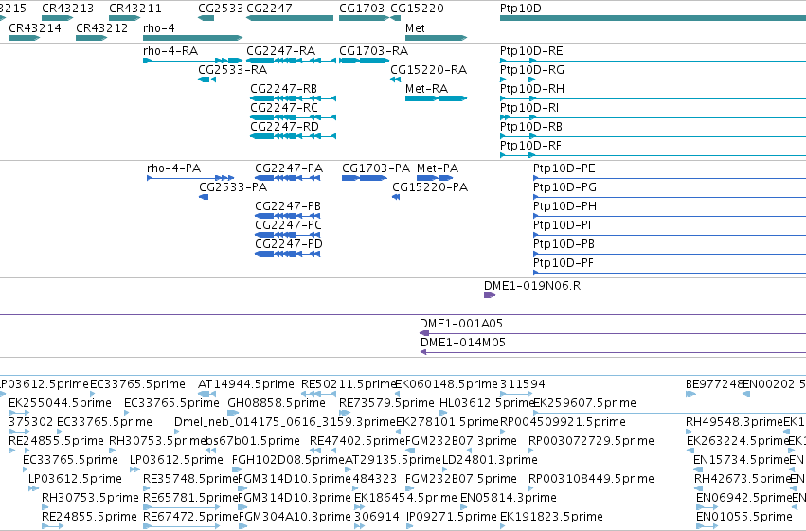Open the Ptp10D-RH transcript label
Viewport: 806px width, 531px height.
[x=532, y=88]
